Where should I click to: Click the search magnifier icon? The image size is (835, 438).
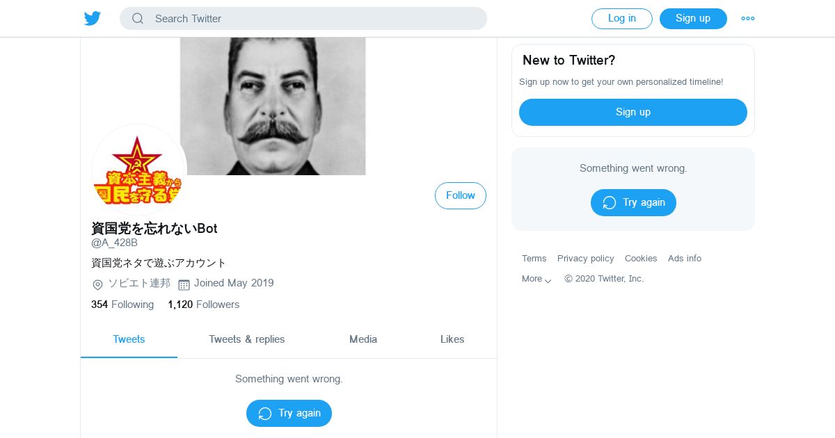coord(138,19)
